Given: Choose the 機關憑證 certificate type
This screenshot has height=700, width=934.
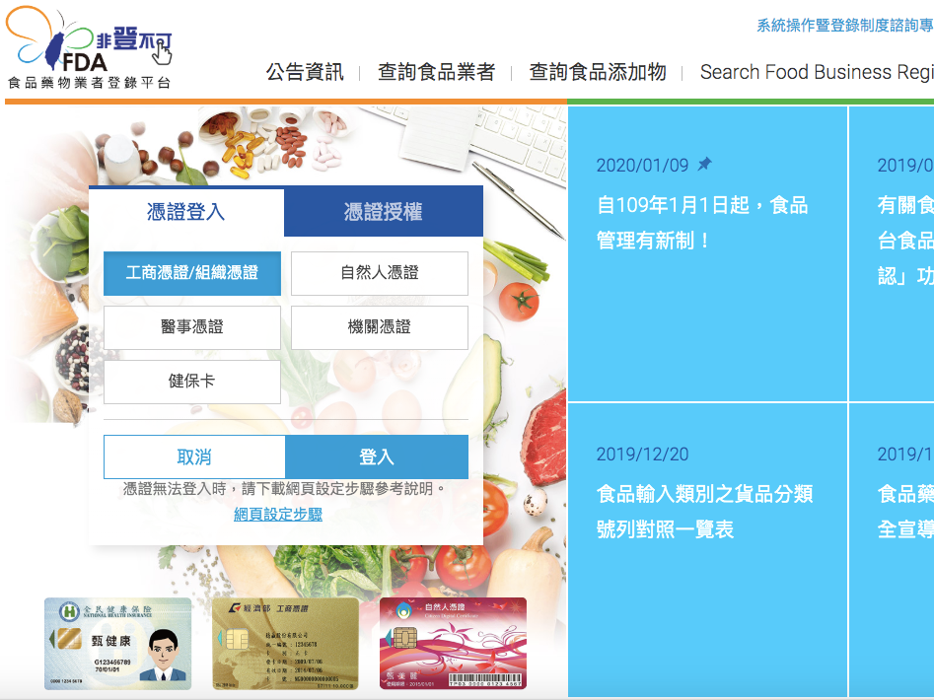Looking at the screenshot, I should pos(380,327).
